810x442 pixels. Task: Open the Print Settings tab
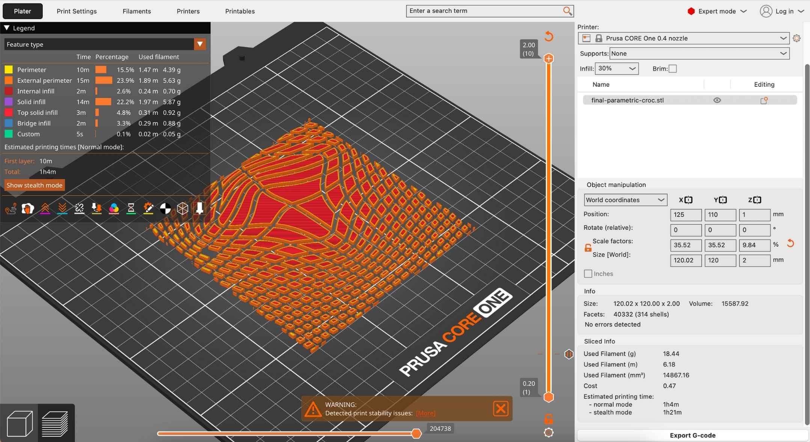pyautogui.click(x=77, y=11)
